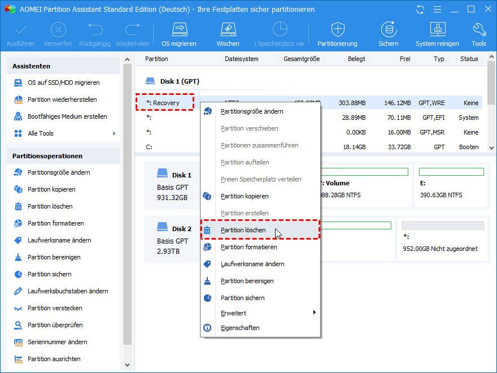Open Partition ausrichten operation

tap(54, 359)
